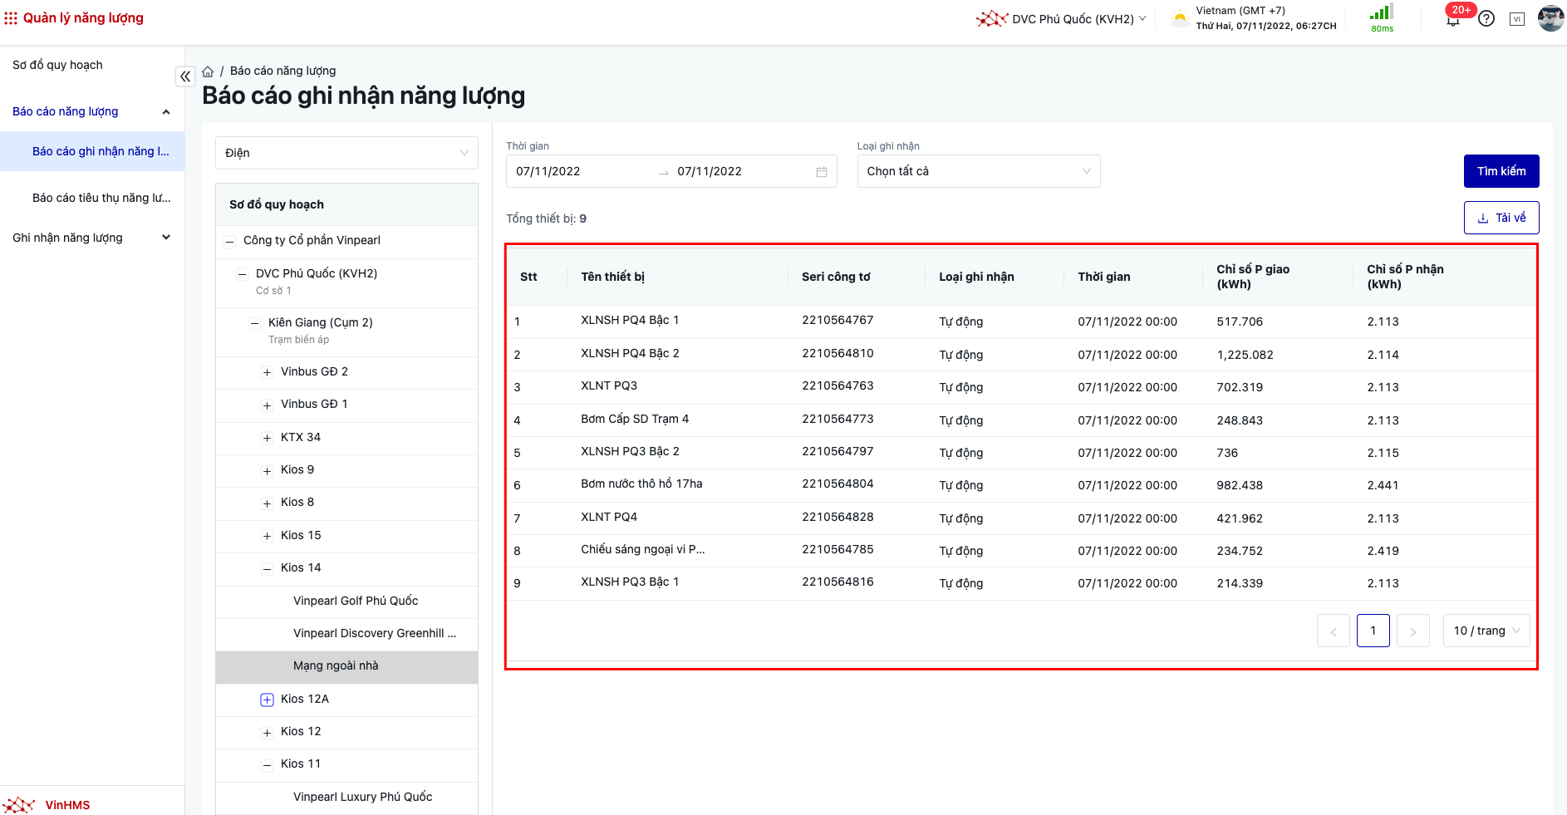Open the help question mark icon
The image size is (1567, 815).
click(x=1486, y=19)
